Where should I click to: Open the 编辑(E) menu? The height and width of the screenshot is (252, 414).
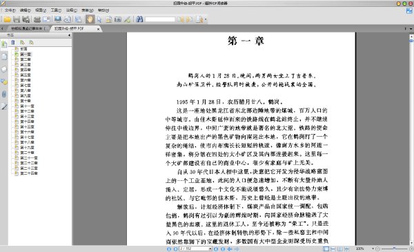coord(25,10)
